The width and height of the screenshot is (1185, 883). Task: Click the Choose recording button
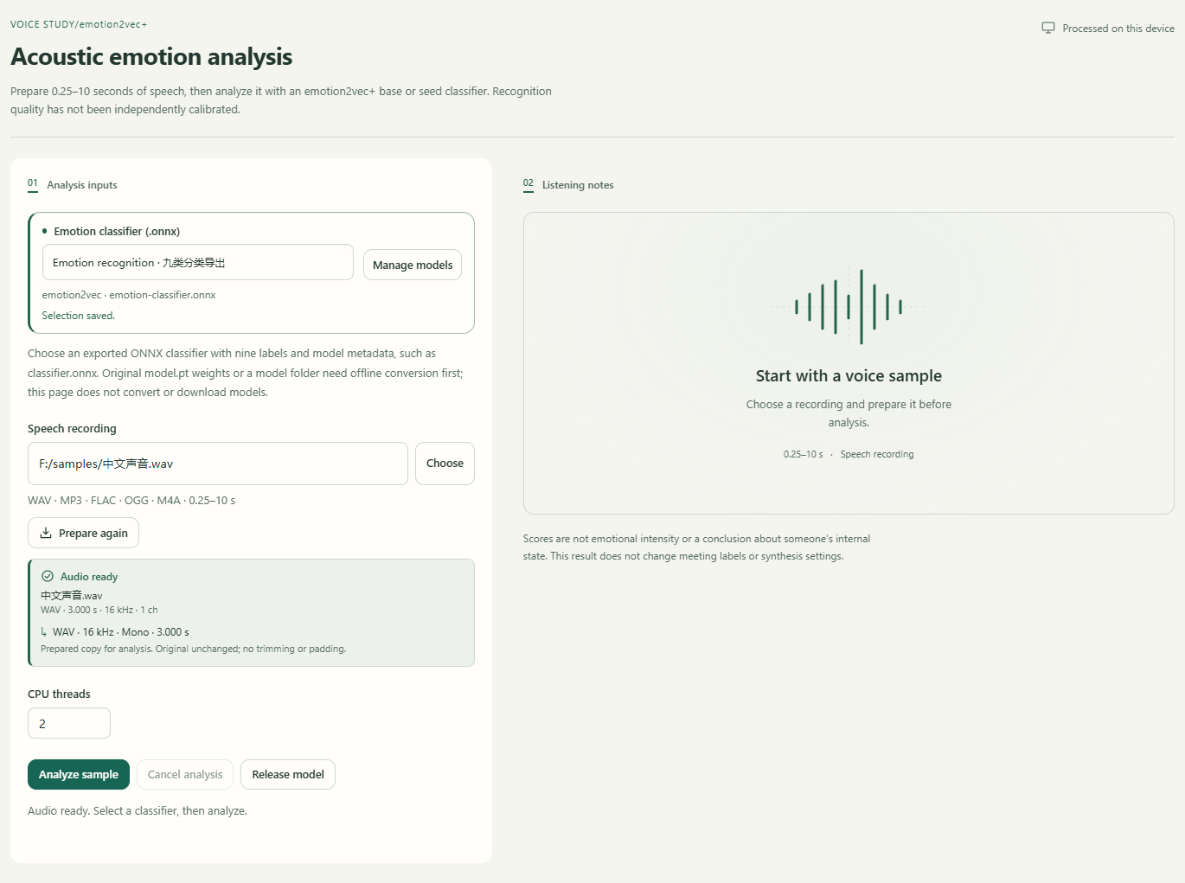(445, 464)
